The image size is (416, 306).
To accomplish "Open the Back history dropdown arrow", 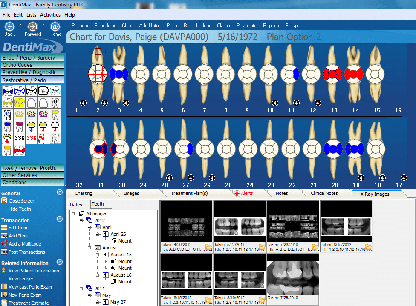I will (20, 25).
